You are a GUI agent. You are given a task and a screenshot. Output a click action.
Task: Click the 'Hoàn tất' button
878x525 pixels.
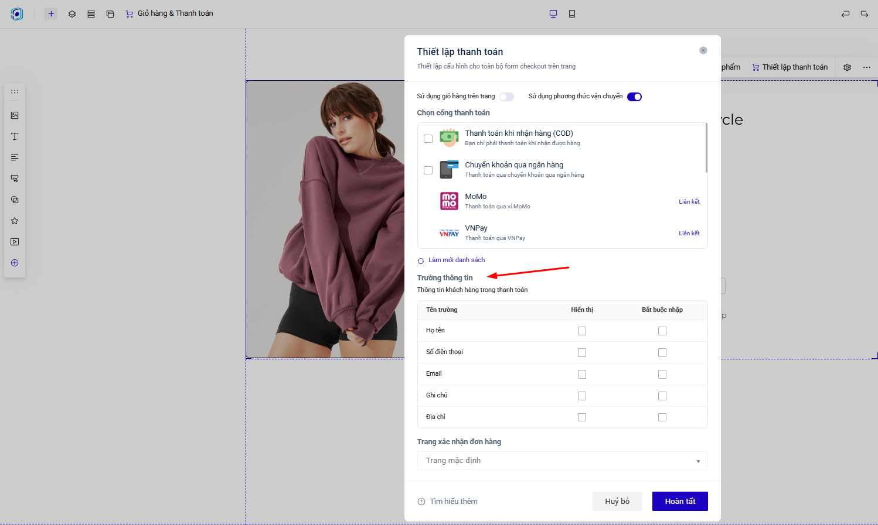tap(680, 501)
